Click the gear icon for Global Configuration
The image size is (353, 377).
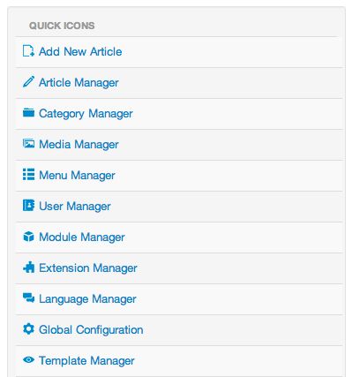click(28, 328)
